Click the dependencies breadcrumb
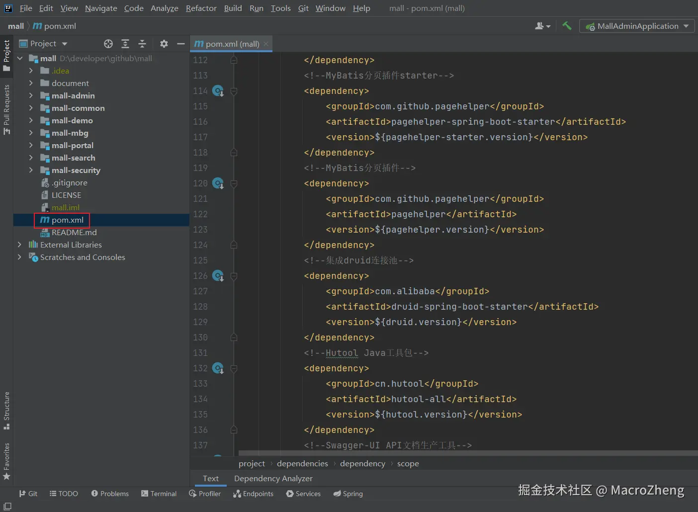Viewport: 698px width, 512px height. [x=302, y=463]
